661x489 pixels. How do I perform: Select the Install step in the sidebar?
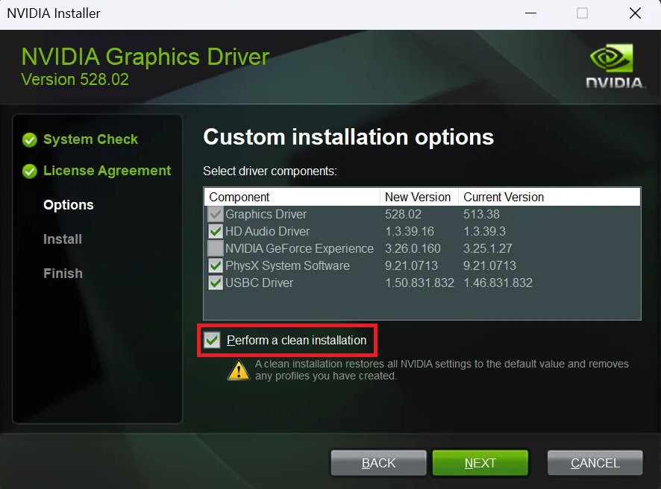pyautogui.click(x=62, y=239)
